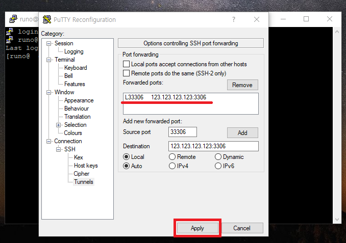
Task: Collapse the Terminal tree node
Action: [48, 60]
